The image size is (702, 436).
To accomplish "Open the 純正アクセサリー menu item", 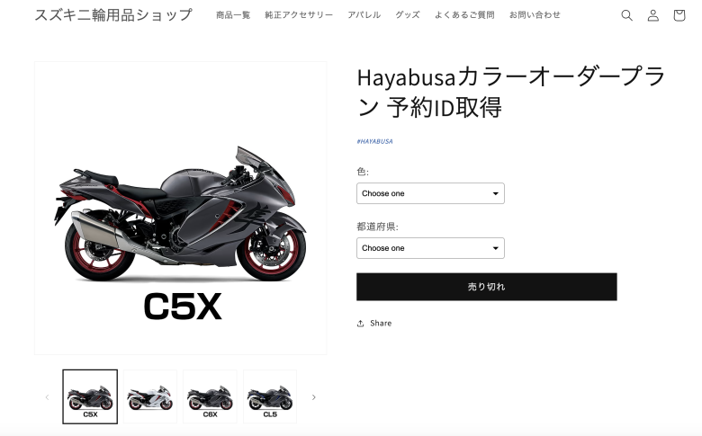I will [x=299, y=15].
